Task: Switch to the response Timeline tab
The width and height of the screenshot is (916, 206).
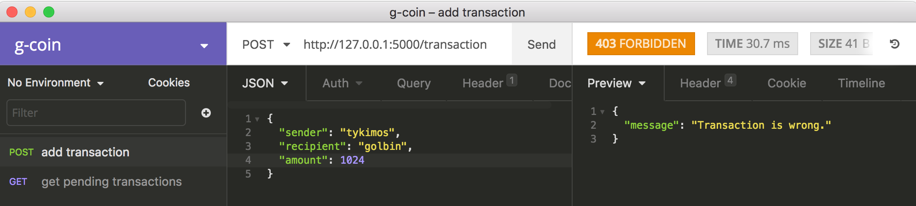Action: (861, 83)
